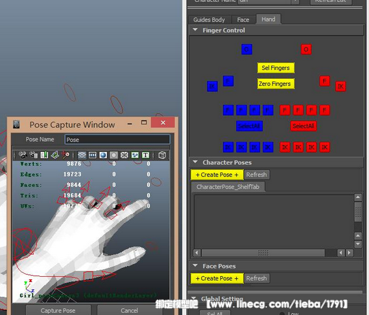Click the yellow Sel Fingers button
Image resolution: width=369 pixels, height=315 pixels.
(276, 68)
